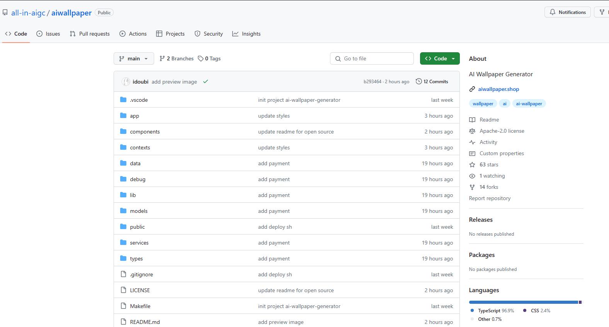Viewport: 609px width, 327px height.
Task: Switch to the Issues tab
Action: pyautogui.click(x=48, y=34)
